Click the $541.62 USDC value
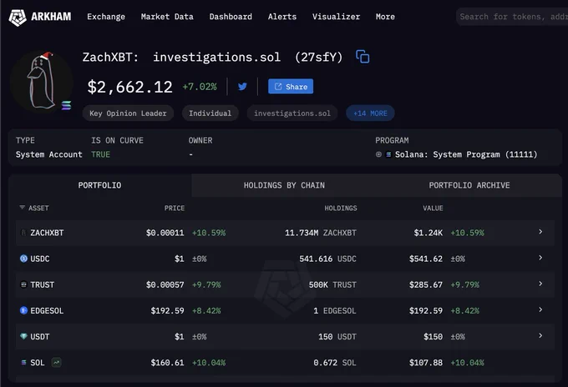This screenshot has width=568, height=387. pyautogui.click(x=426, y=259)
